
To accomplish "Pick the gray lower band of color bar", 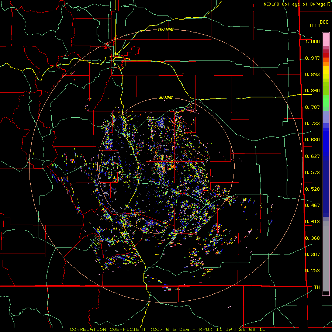I will pyautogui.click(x=326, y=256).
